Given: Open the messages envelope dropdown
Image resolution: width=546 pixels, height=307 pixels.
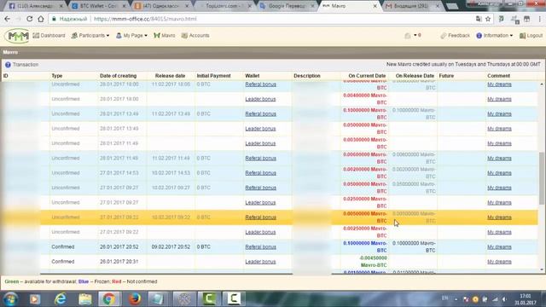Looking at the screenshot, I should [x=413, y=36].
